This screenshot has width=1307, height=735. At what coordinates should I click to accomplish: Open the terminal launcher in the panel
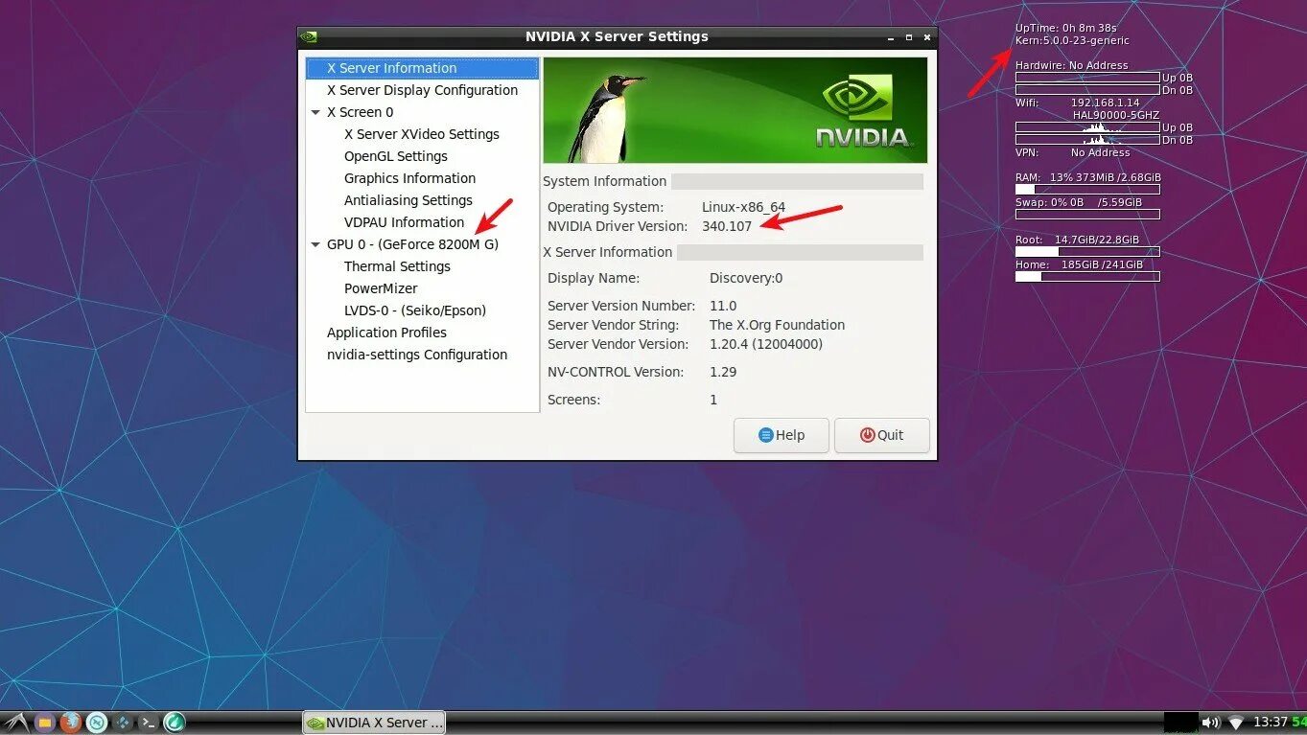(x=149, y=723)
